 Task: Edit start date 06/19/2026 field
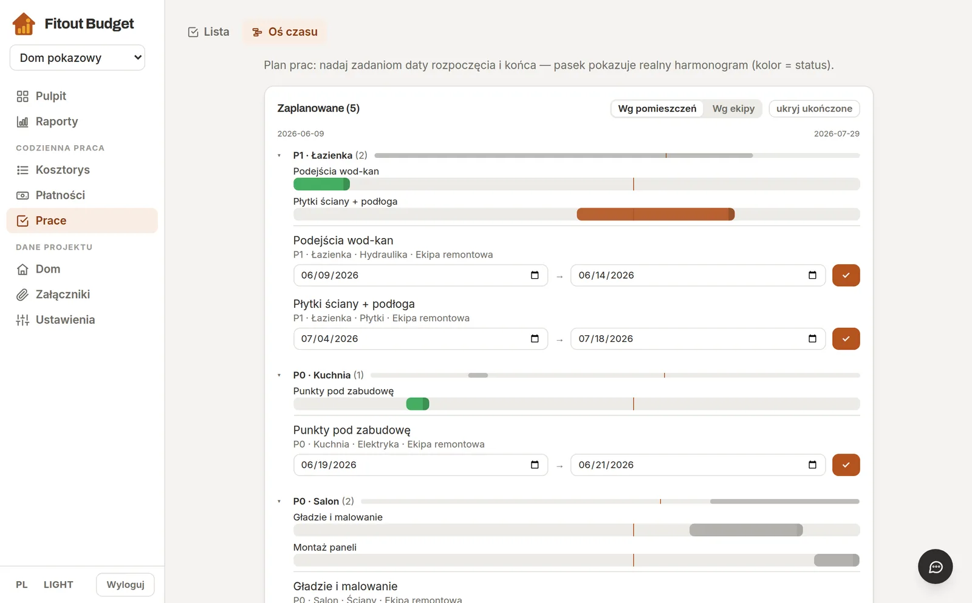click(x=420, y=465)
